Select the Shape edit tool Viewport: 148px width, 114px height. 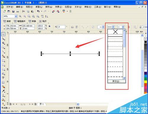point(3,39)
